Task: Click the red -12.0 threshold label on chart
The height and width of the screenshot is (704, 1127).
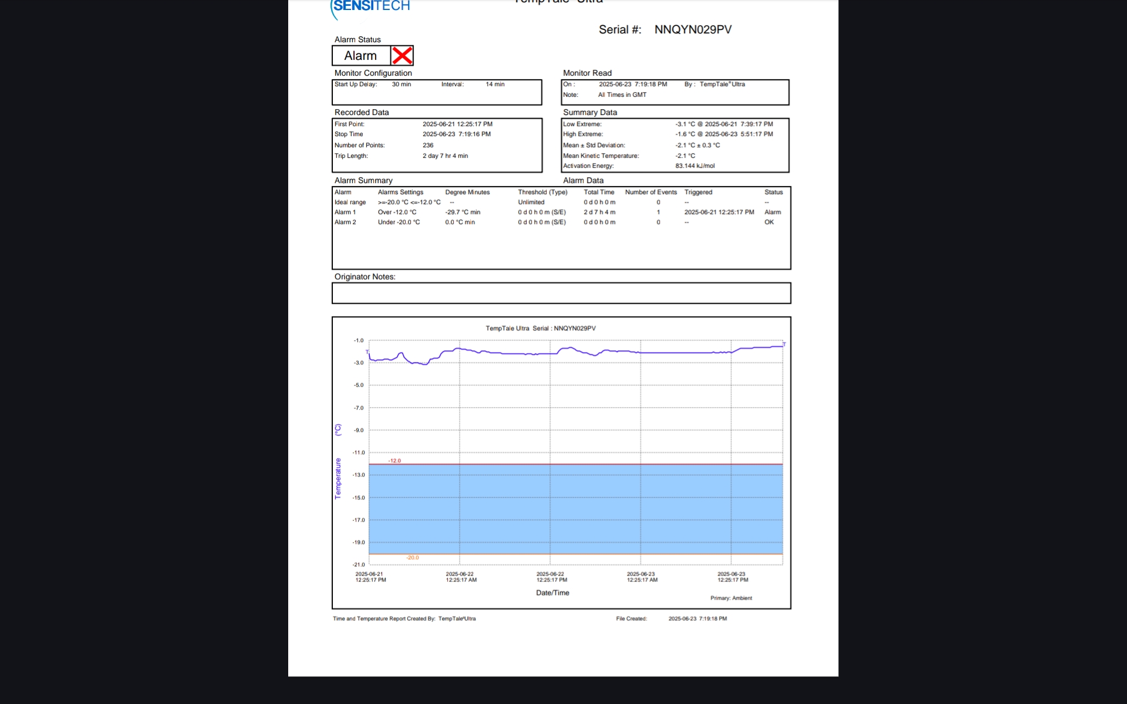Action: point(394,461)
